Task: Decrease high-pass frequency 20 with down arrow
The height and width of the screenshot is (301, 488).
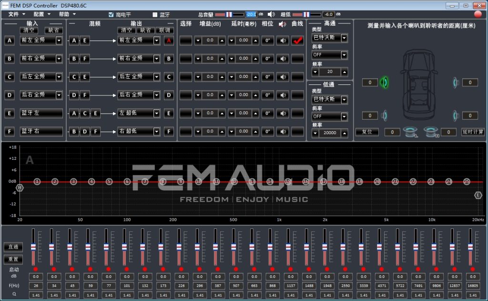Action: [315, 72]
